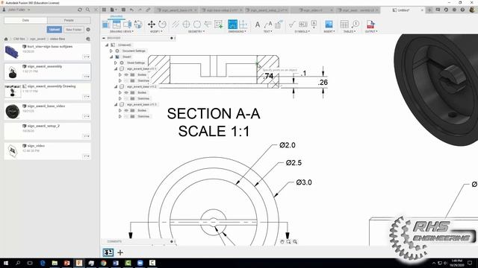The height and width of the screenshot is (268, 478).
Task: Select the Center Mark tool
Action: point(186,25)
